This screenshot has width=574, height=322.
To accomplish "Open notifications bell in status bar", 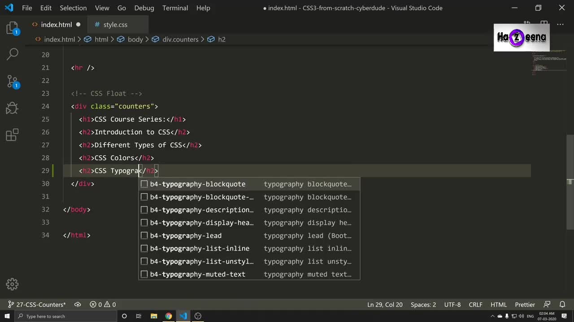I will click(563, 305).
